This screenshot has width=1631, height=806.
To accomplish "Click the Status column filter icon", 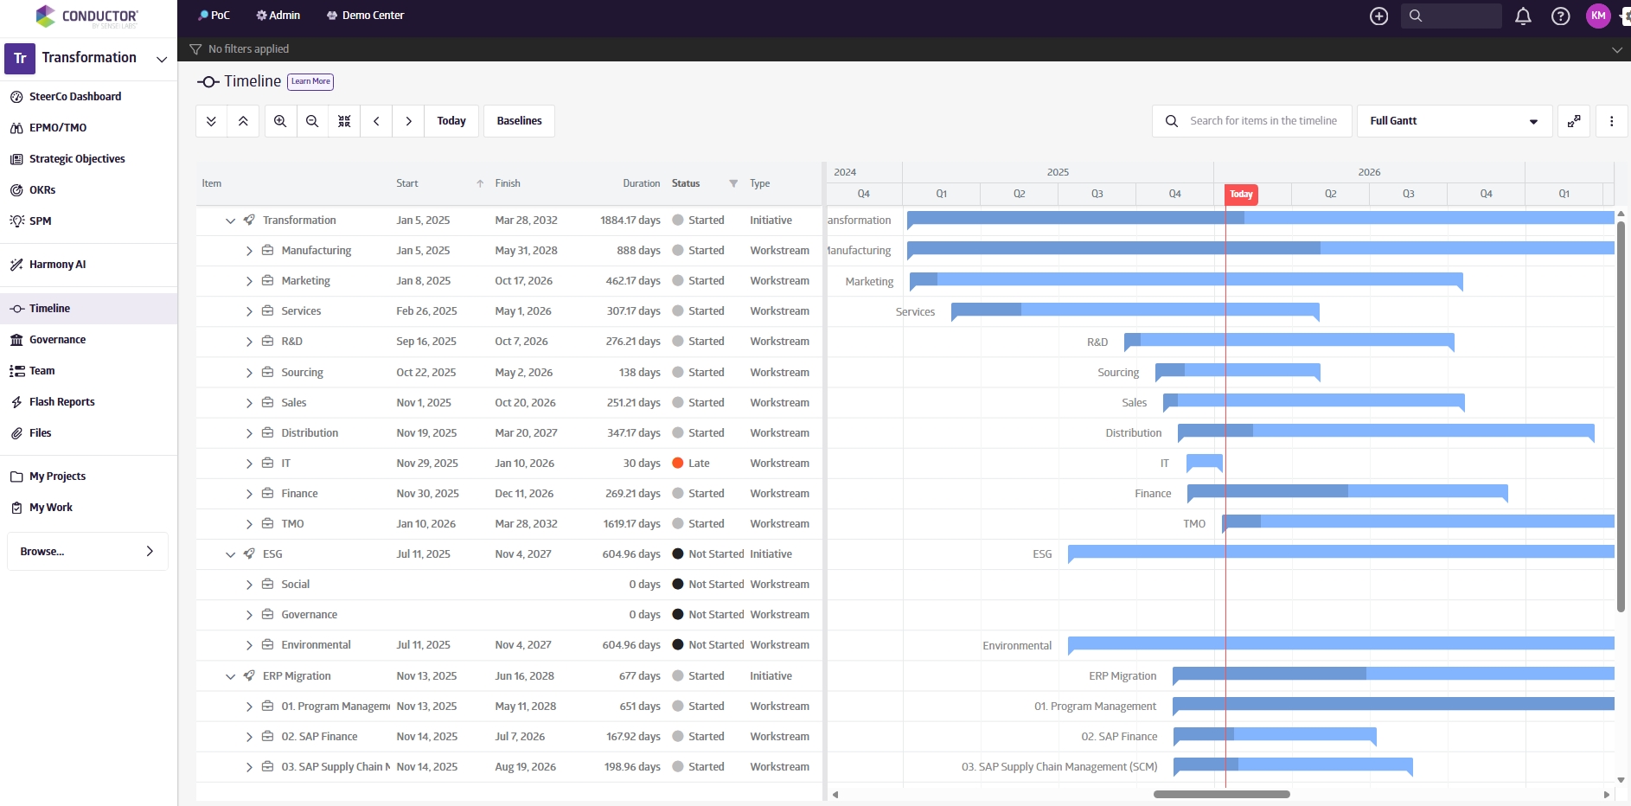I will click(x=733, y=183).
